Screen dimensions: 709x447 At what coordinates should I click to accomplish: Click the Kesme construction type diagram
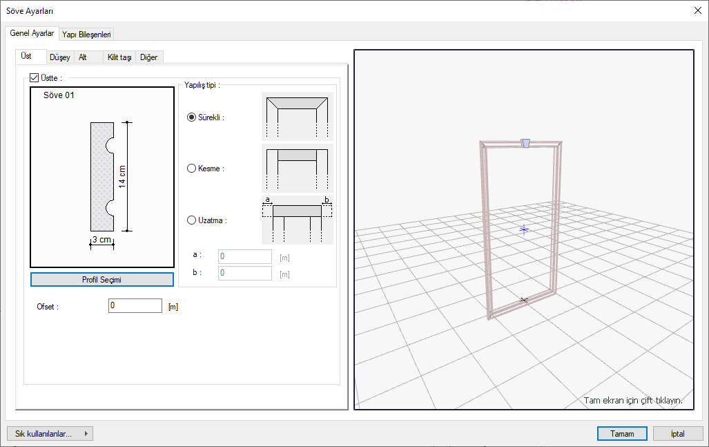click(297, 168)
